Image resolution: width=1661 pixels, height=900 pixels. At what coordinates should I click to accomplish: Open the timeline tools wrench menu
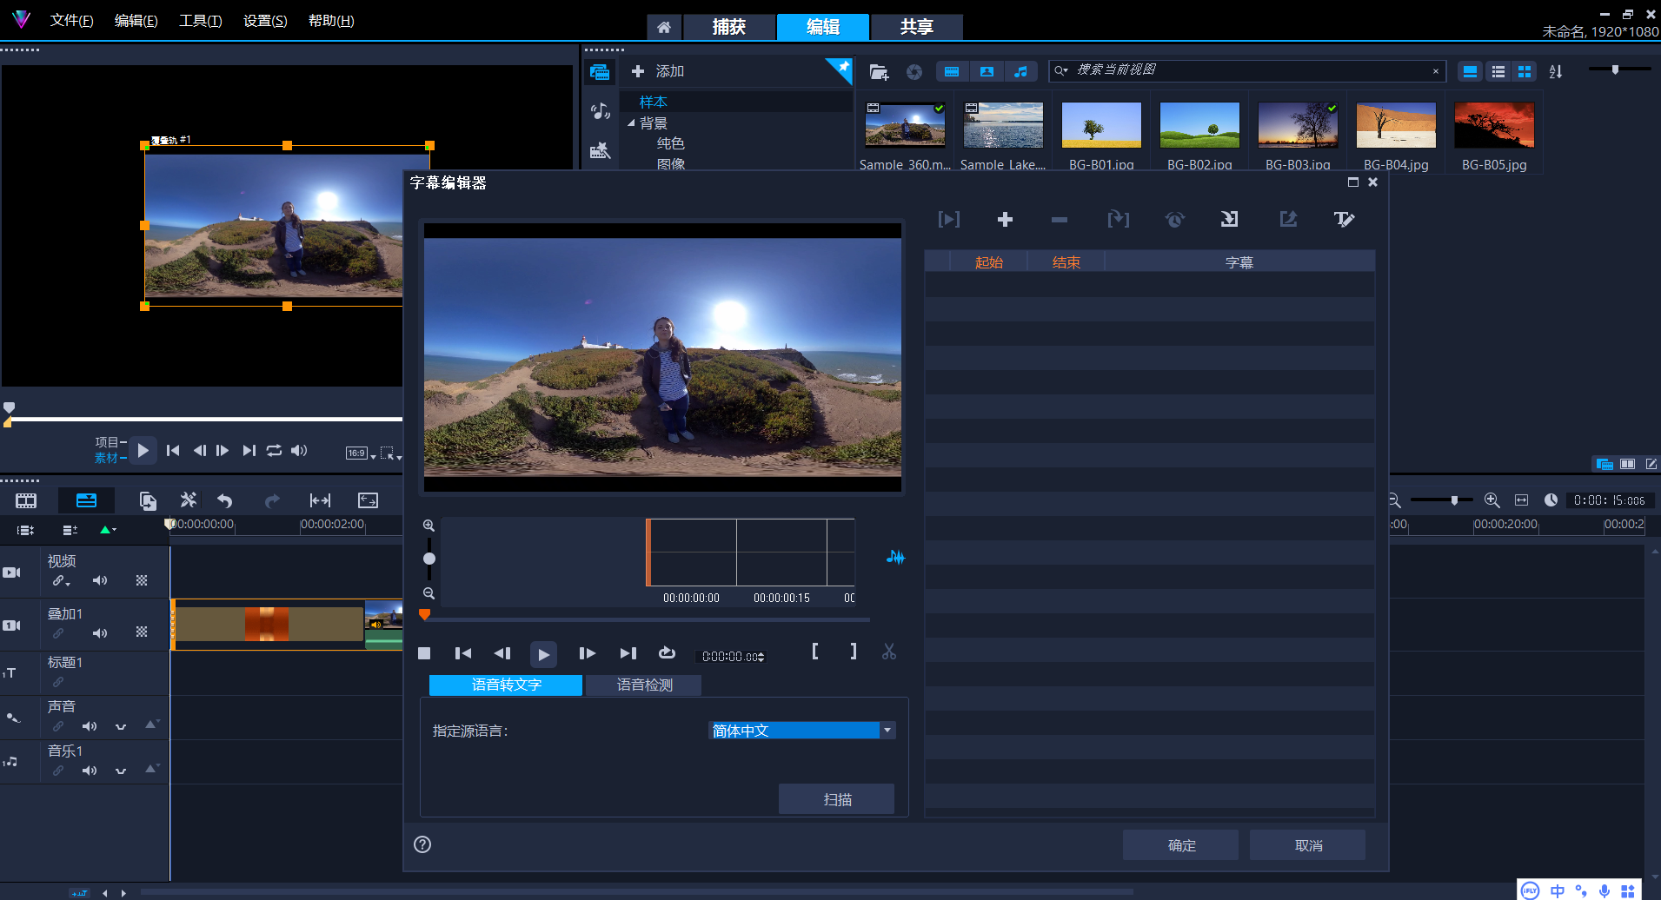(188, 500)
